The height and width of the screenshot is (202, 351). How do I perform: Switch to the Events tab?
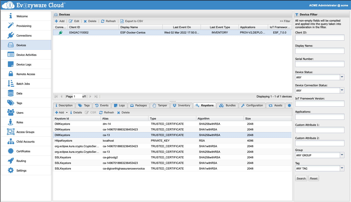[102, 105]
